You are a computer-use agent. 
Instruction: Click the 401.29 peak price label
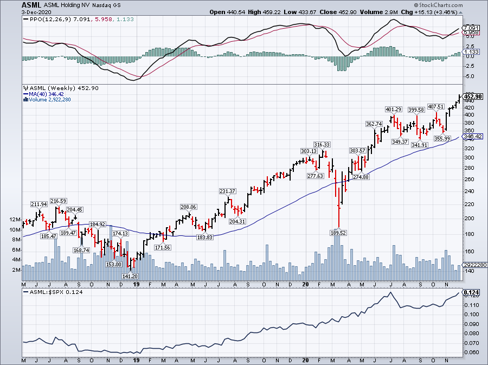[x=394, y=109]
